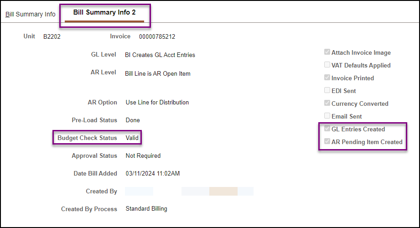Click the GL Level value BI Creates GL Acct Entries
Viewport: 420px width, 228px height.
(x=160, y=55)
